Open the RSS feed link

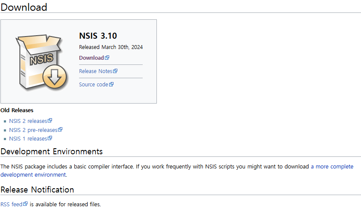(14, 204)
